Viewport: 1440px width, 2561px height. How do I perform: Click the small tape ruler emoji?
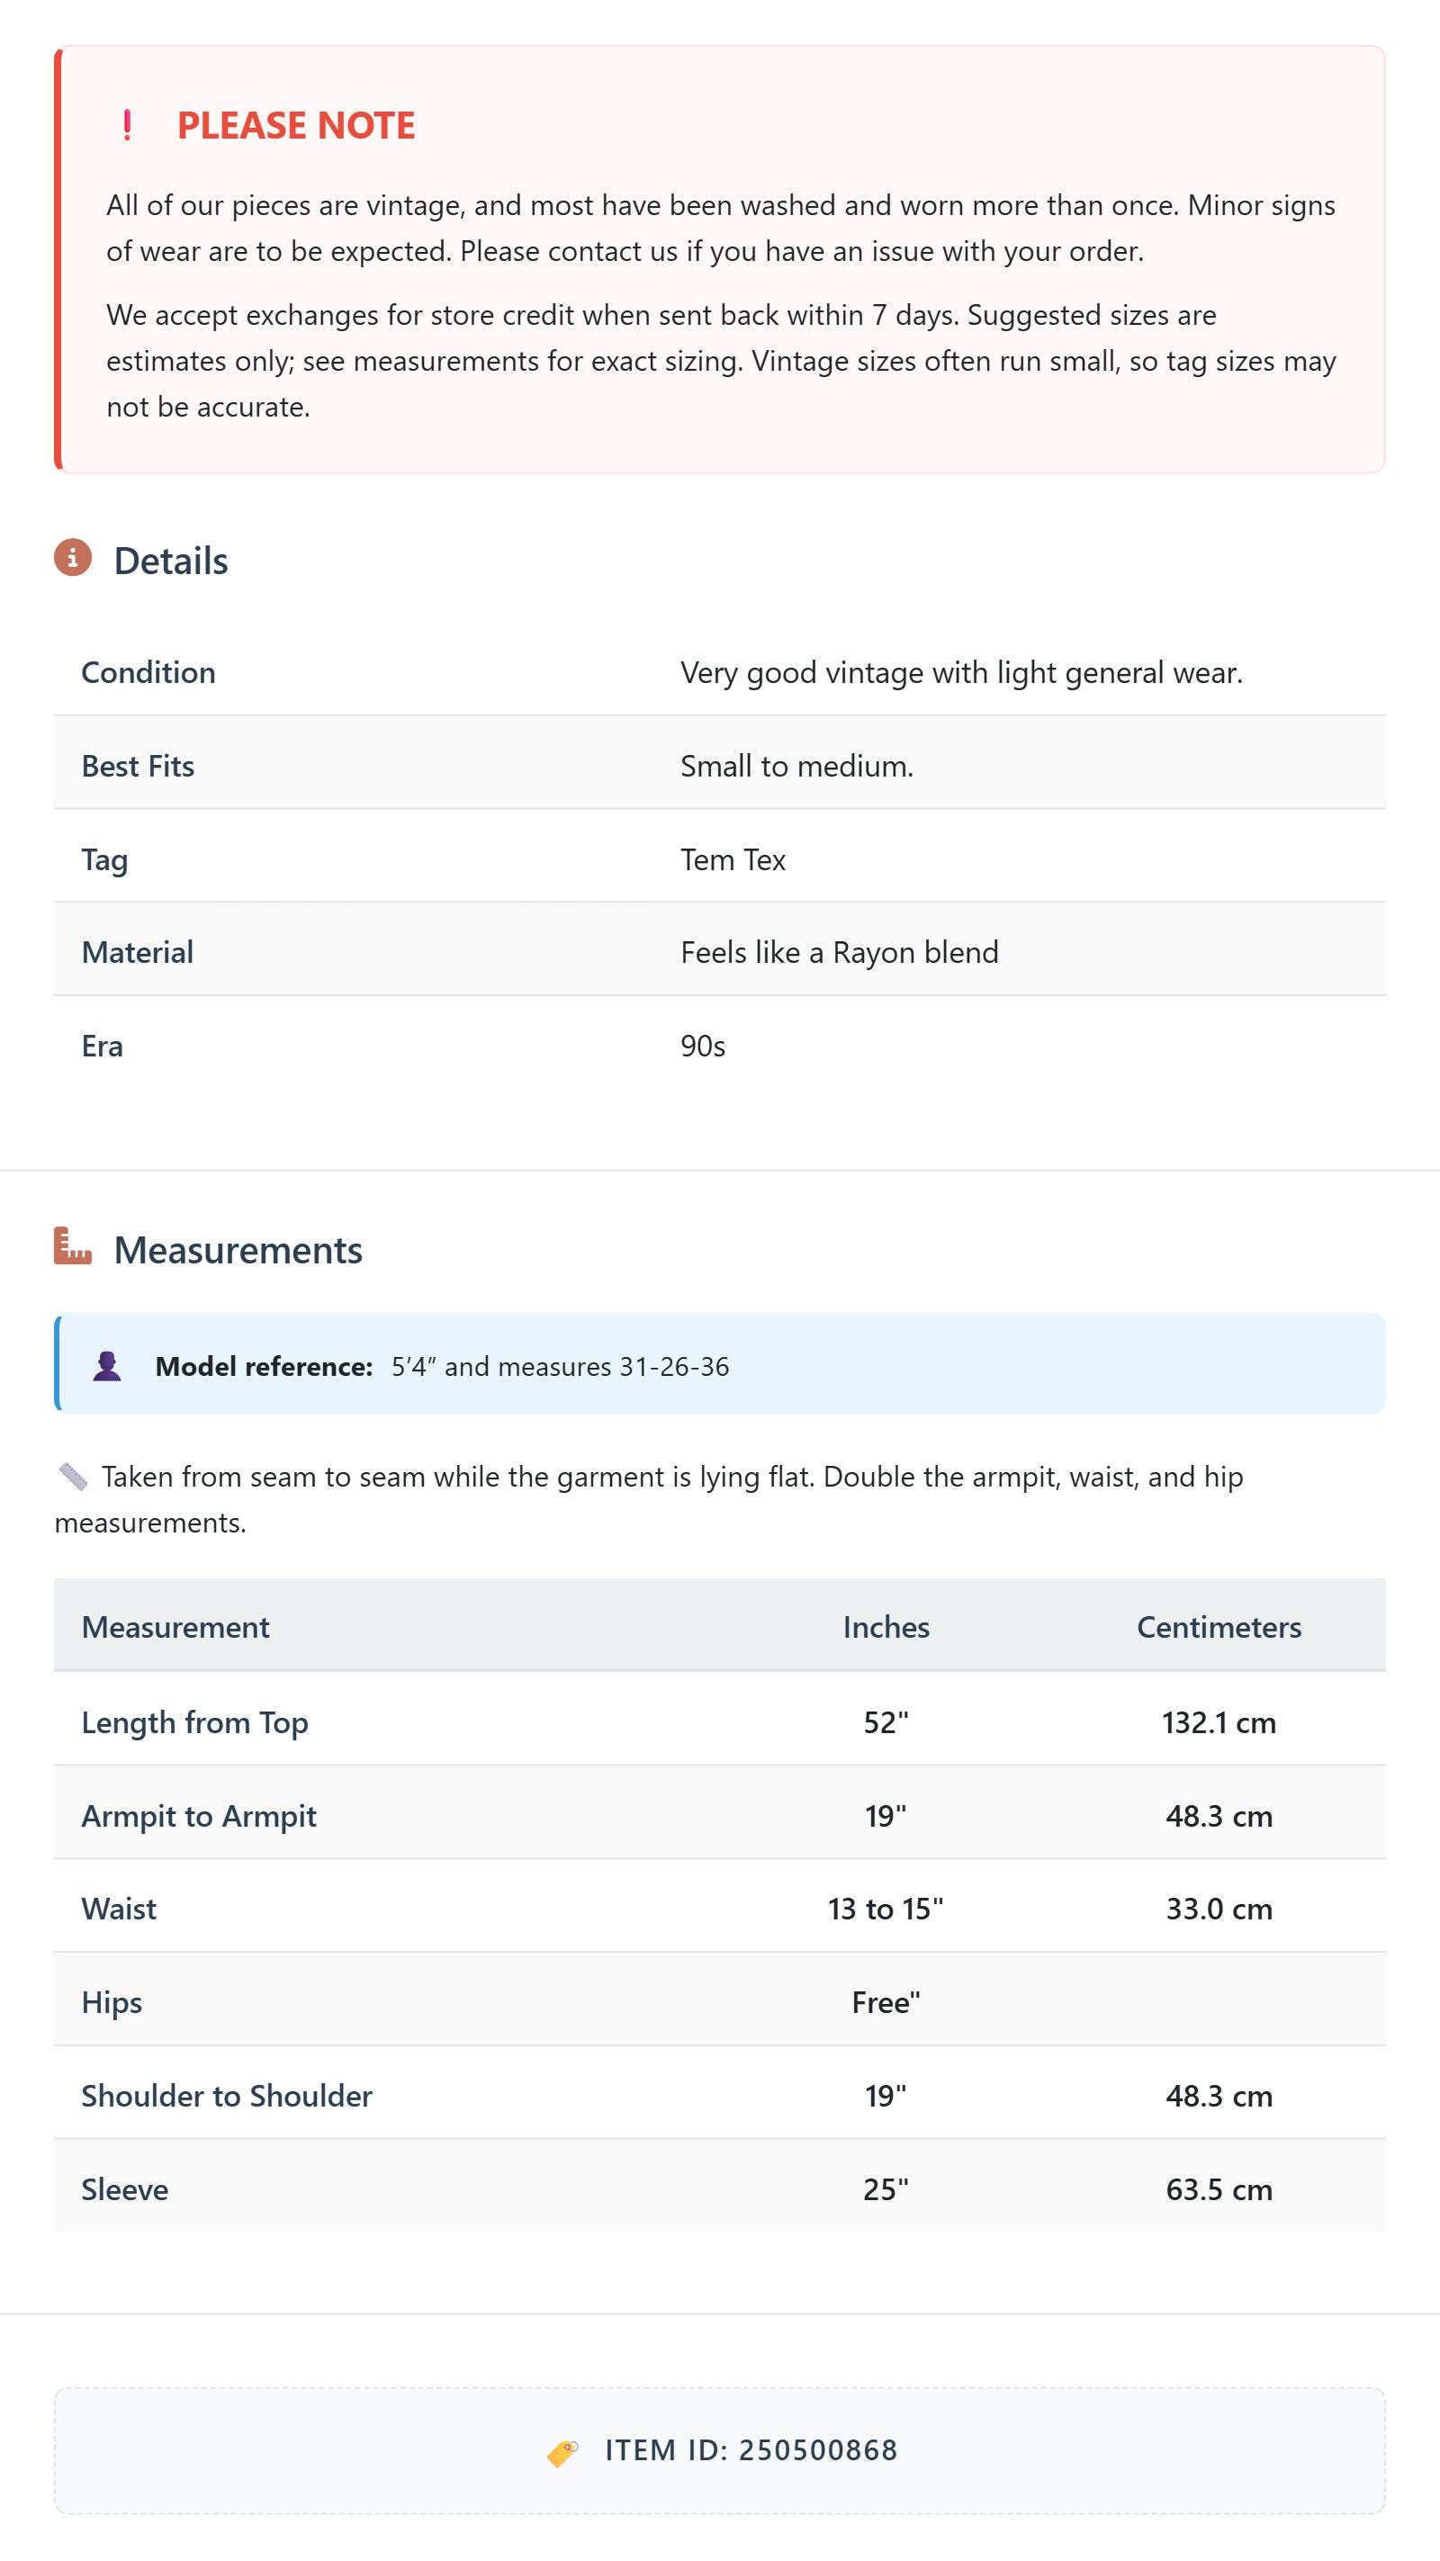(x=73, y=1477)
